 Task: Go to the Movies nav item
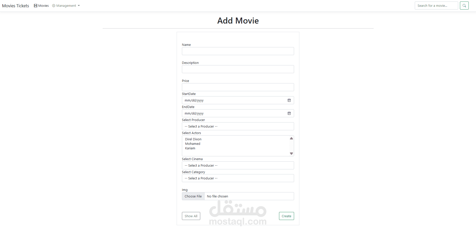point(43,6)
